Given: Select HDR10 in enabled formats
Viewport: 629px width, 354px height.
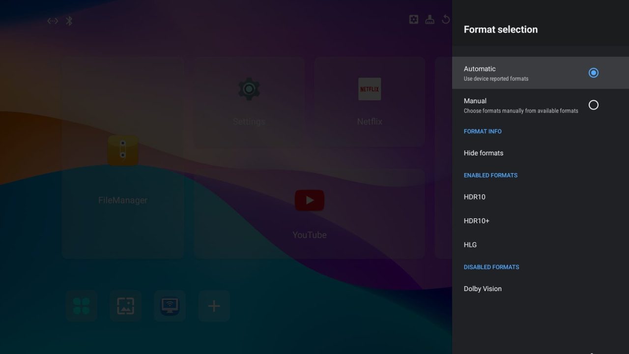Looking at the screenshot, I should point(475,197).
